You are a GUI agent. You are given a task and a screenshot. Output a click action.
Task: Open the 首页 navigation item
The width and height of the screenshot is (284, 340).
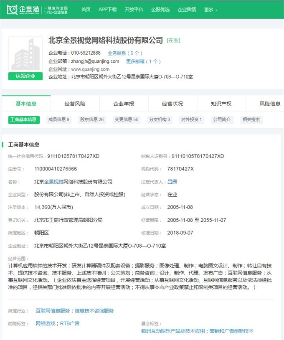point(86,10)
